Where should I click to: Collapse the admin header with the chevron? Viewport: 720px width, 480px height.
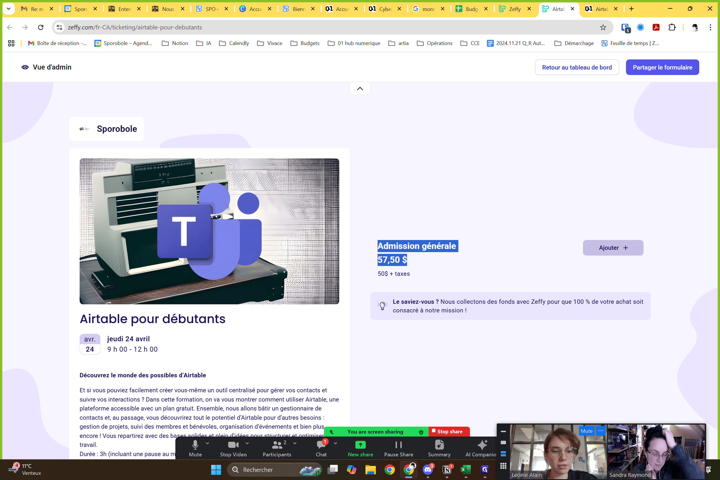pyautogui.click(x=360, y=89)
